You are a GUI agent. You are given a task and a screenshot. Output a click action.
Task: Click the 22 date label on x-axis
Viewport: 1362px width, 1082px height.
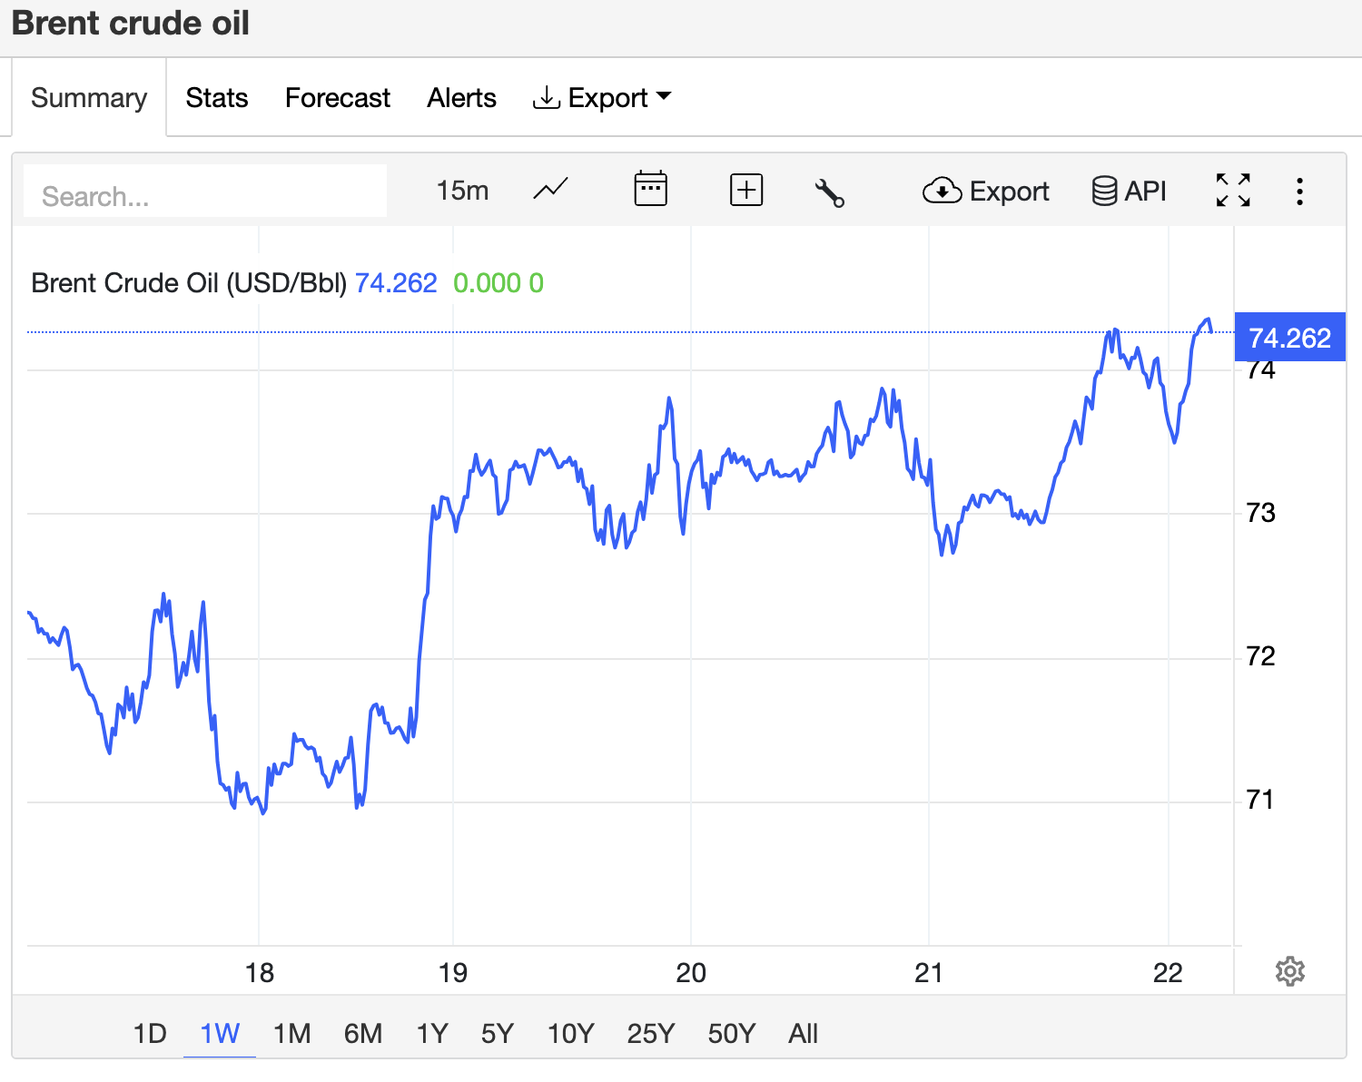1168,973
